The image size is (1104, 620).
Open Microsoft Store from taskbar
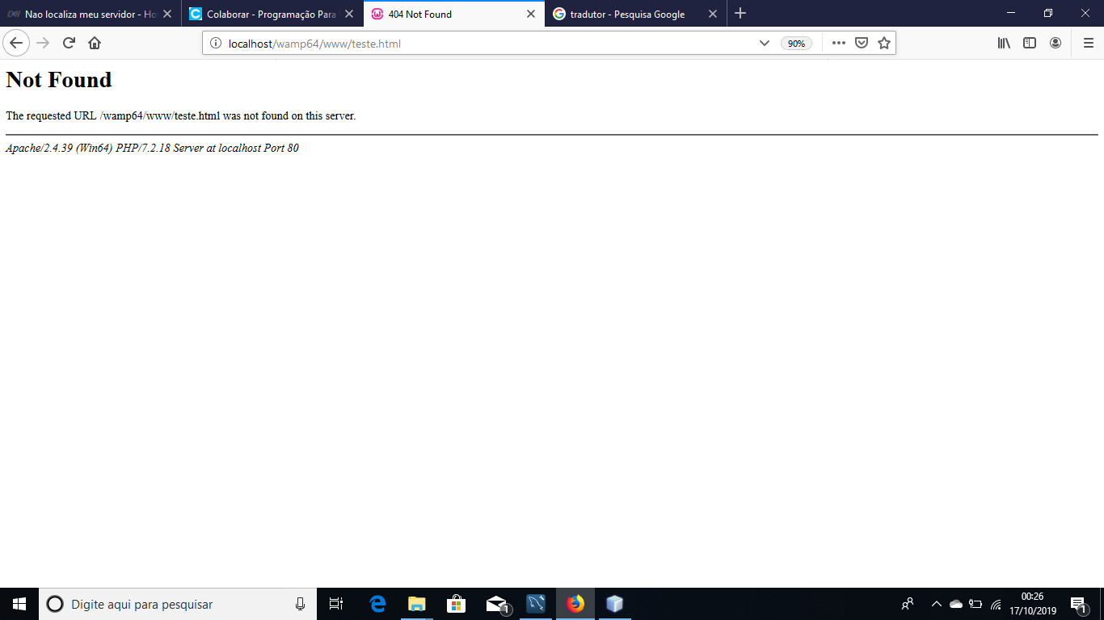coord(457,604)
